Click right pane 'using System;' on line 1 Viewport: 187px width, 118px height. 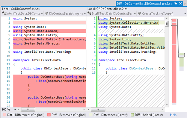click(x=110, y=19)
